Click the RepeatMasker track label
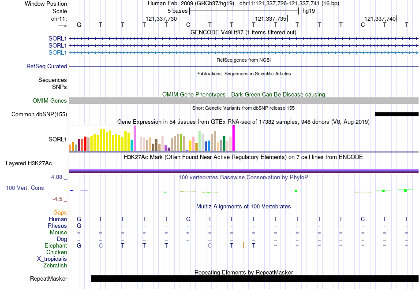The width and height of the screenshot is (419, 289). coord(49,278)
